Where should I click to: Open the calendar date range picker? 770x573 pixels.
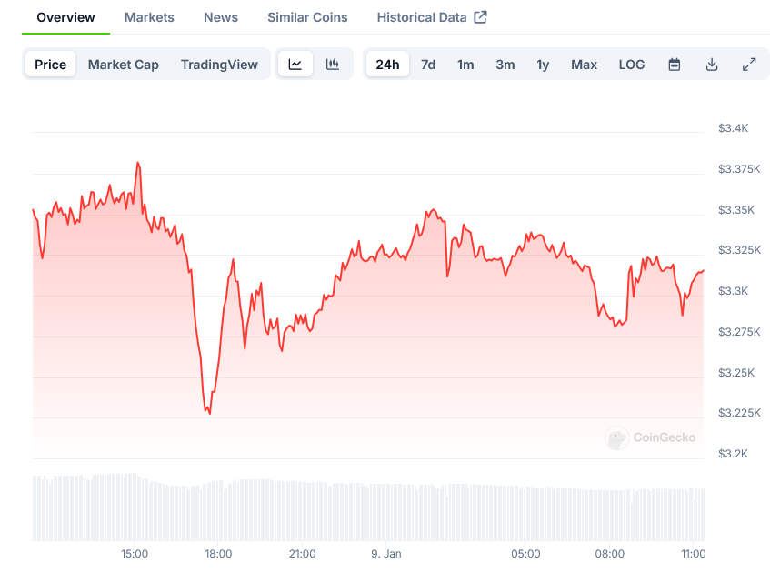click(x=675, y=65)
